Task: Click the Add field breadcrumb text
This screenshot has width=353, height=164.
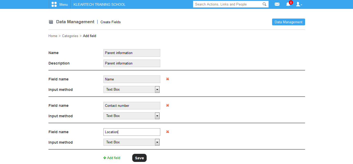Action: click(x=90, y=36)
